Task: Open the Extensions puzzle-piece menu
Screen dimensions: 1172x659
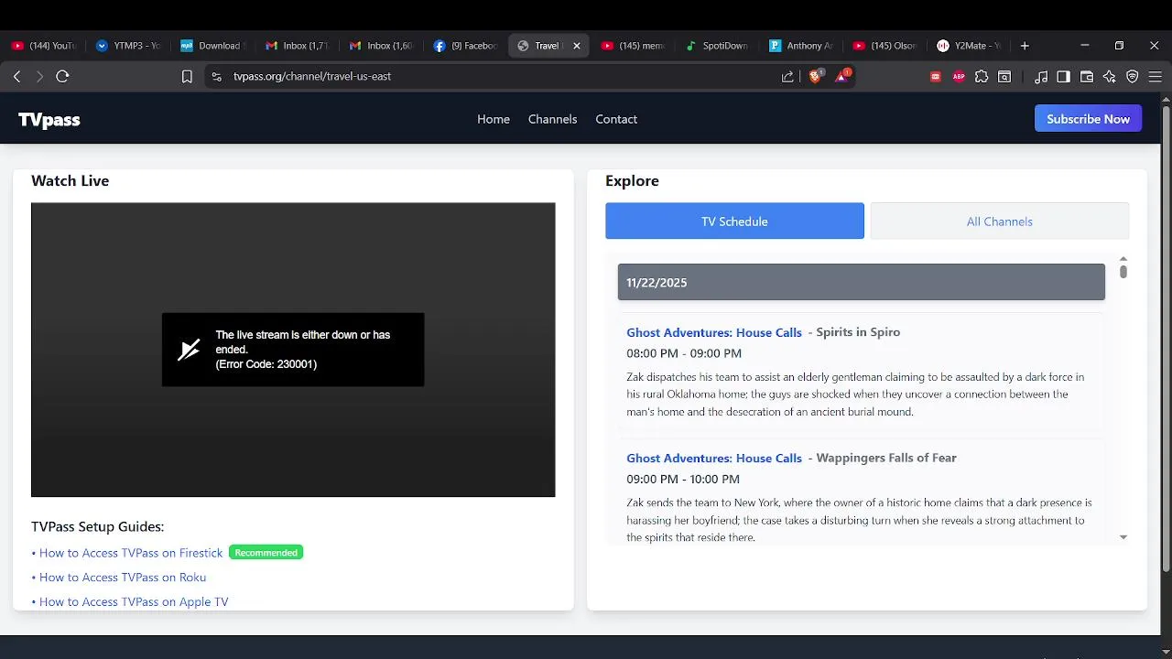Action: click(x=982, y=77)
